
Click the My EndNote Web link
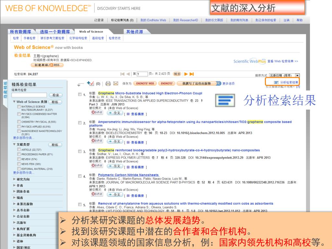click(153, 20)
